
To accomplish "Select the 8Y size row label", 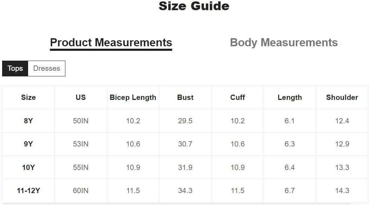I will (28, 121).
